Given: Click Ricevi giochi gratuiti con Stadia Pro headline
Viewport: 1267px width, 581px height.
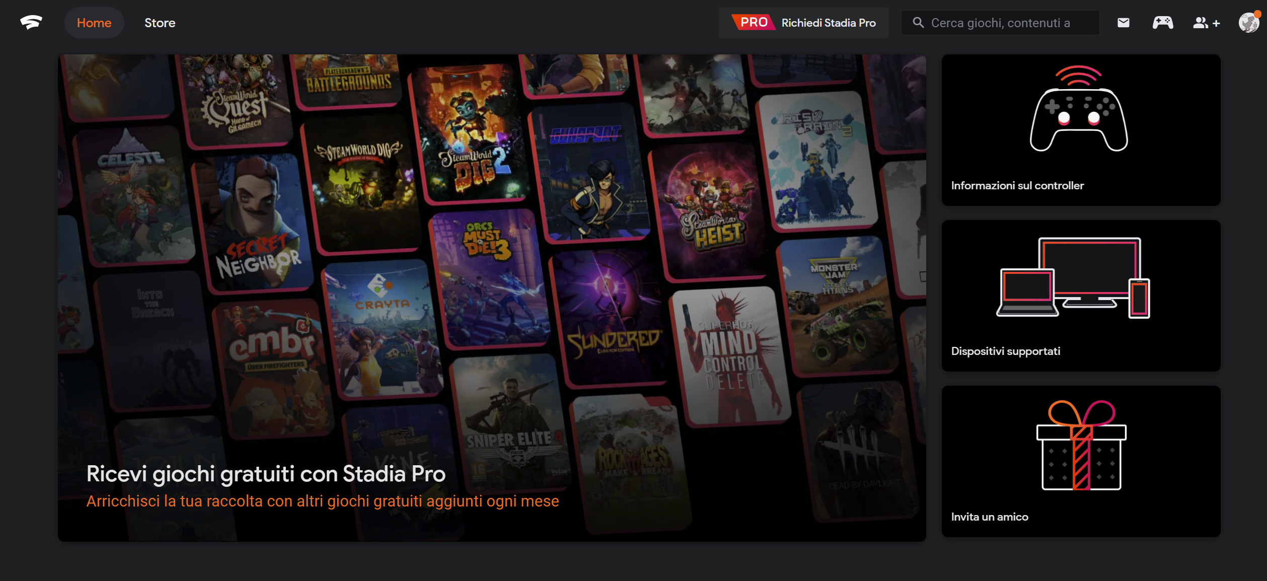Looking at the screenshot, I should [266, 474].
